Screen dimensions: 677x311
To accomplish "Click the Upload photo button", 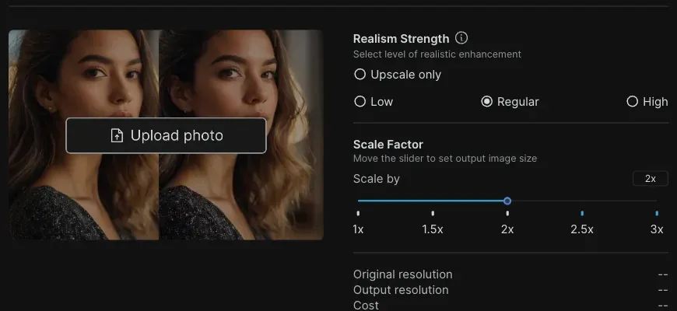I will point(167,135).
